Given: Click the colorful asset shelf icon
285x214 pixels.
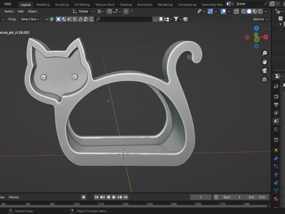Looking at the screenshot, I should (x=52, y=19).
